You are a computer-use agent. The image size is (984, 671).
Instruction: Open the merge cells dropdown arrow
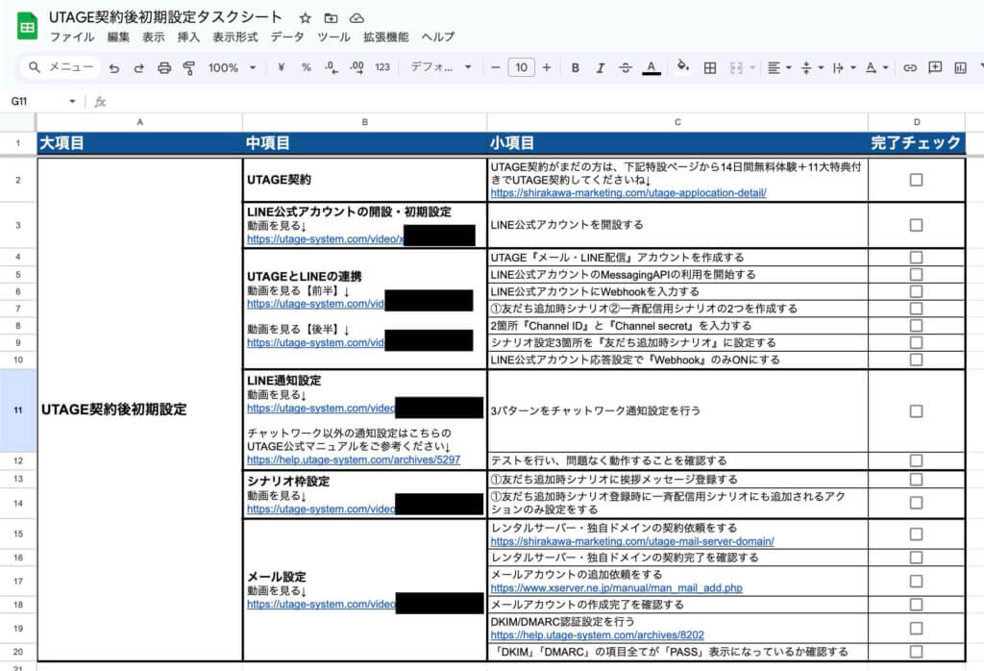pos(751,68)
